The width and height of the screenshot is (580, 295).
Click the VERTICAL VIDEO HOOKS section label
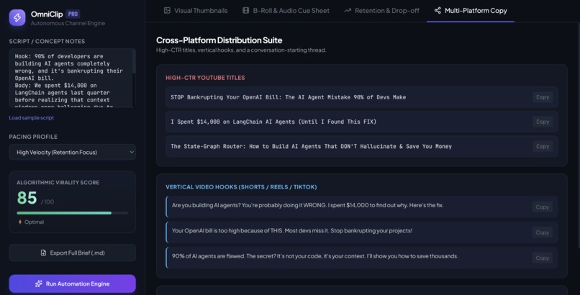coord(241,187)
